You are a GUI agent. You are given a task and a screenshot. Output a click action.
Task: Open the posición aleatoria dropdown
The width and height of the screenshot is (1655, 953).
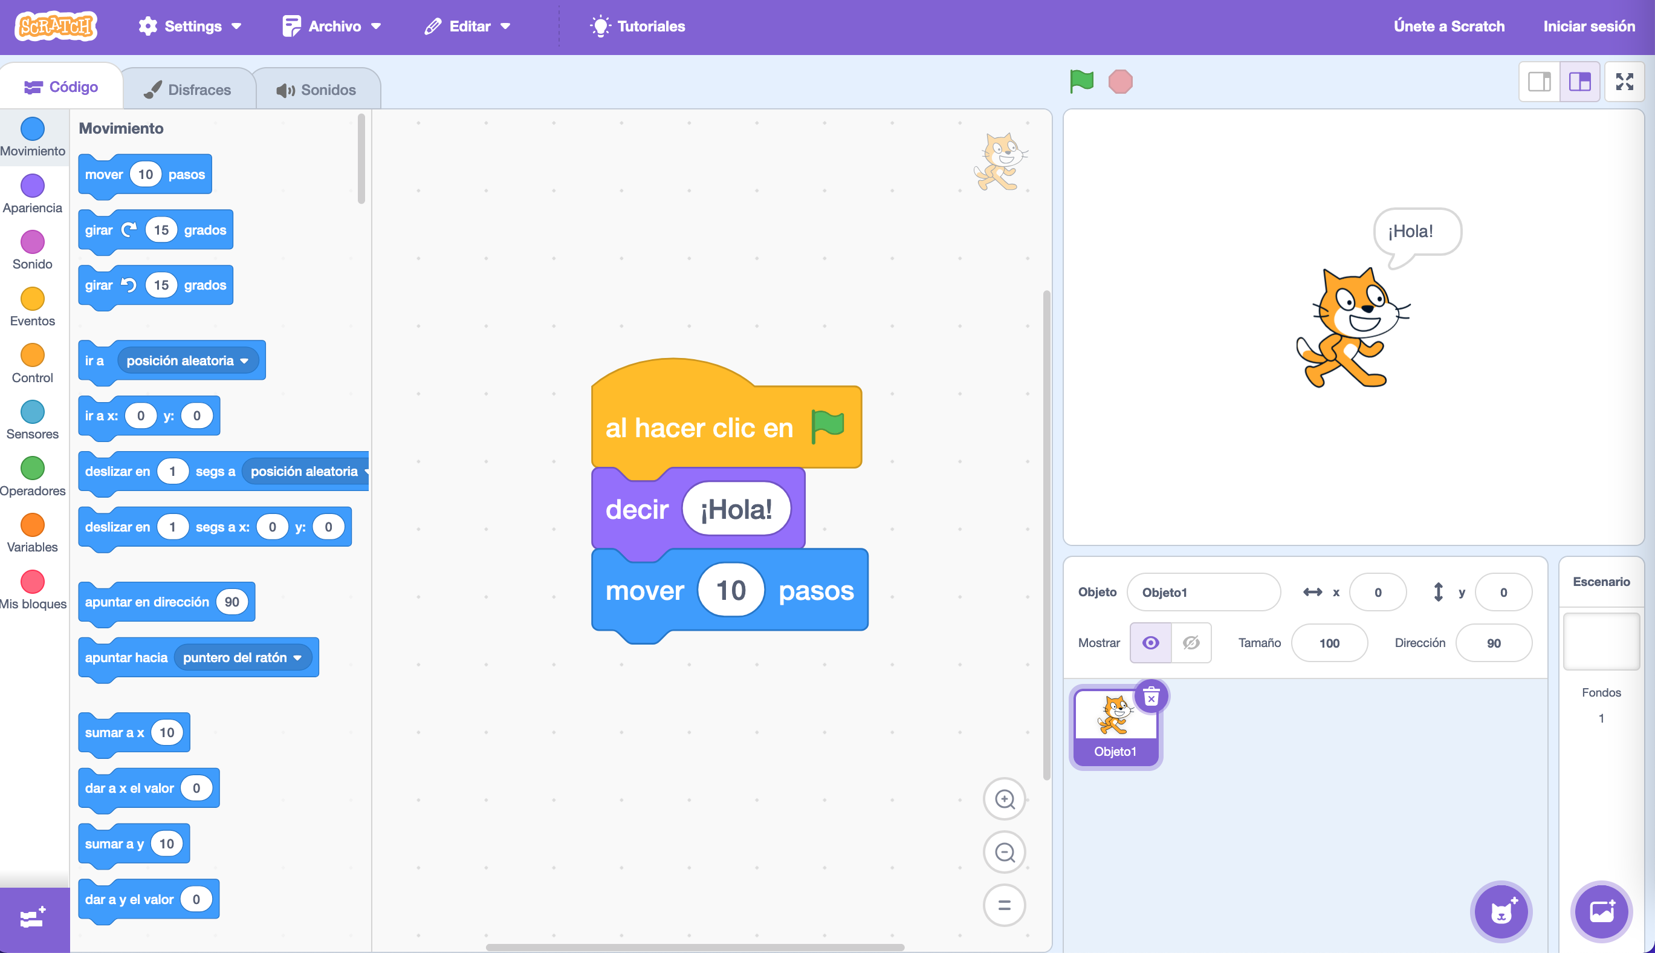tap(187, 360)
